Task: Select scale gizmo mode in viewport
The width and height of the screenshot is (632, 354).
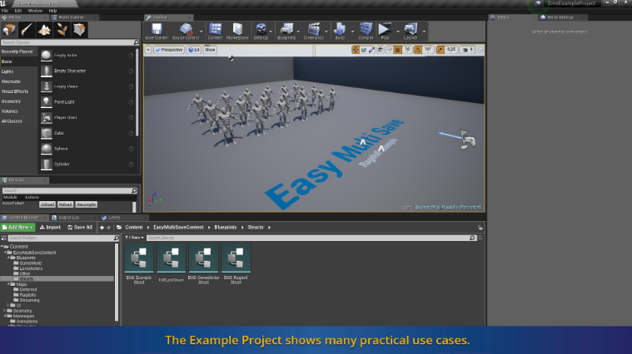Action: pos(371,50)
